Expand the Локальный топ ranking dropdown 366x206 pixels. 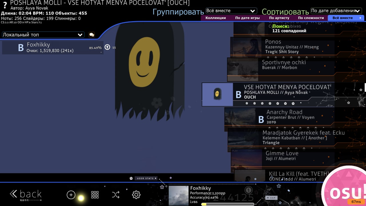click(x=43, y=35)
